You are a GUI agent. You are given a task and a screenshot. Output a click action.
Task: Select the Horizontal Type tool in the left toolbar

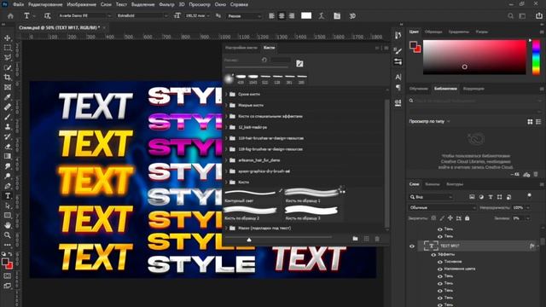pyautogui.click(x=8, y=195)
